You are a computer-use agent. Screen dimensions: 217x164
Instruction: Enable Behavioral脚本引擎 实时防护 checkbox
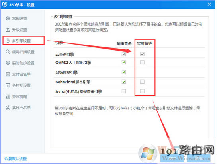click(142, 82)
